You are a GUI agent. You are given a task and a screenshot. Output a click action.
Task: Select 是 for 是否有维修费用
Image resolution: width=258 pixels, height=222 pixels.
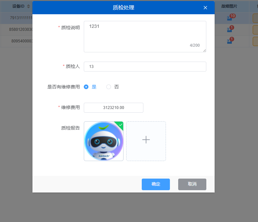coord(86,87)
